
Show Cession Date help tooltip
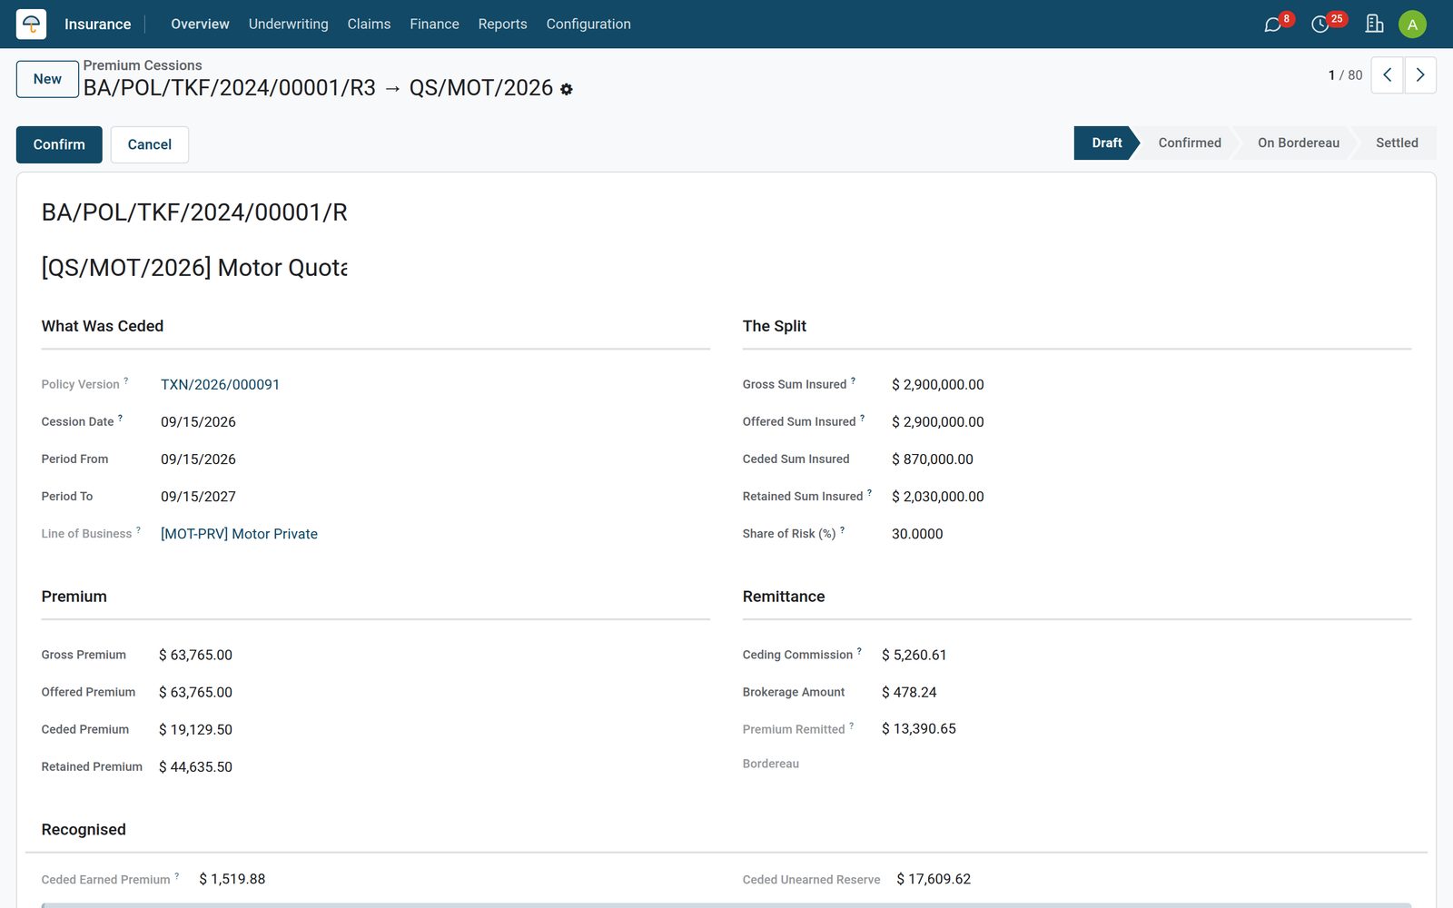(120, 418)
